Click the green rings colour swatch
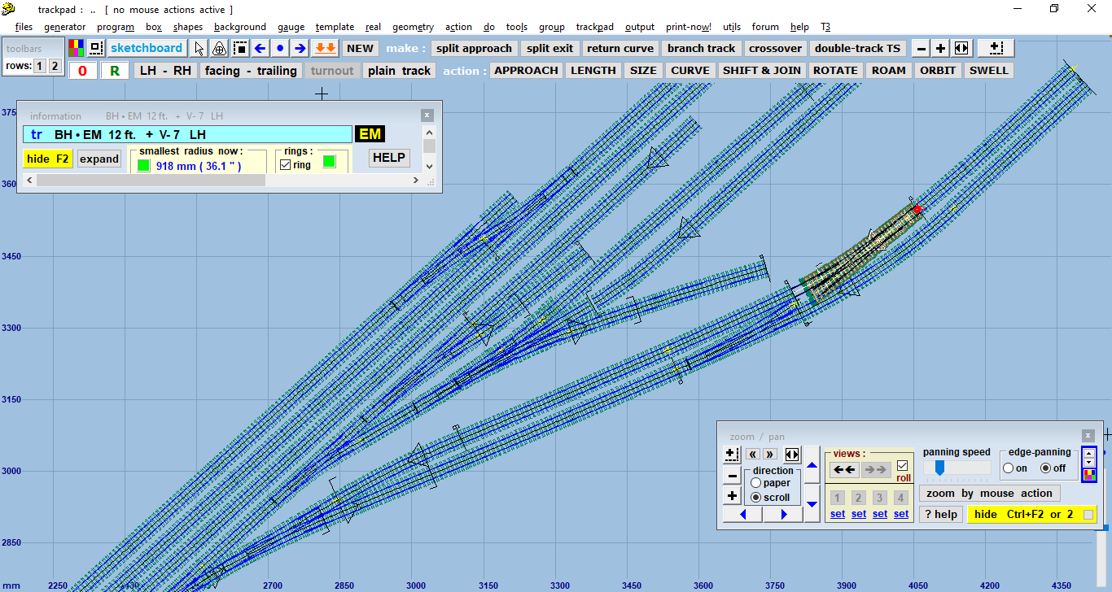 [x=329, y=162]
